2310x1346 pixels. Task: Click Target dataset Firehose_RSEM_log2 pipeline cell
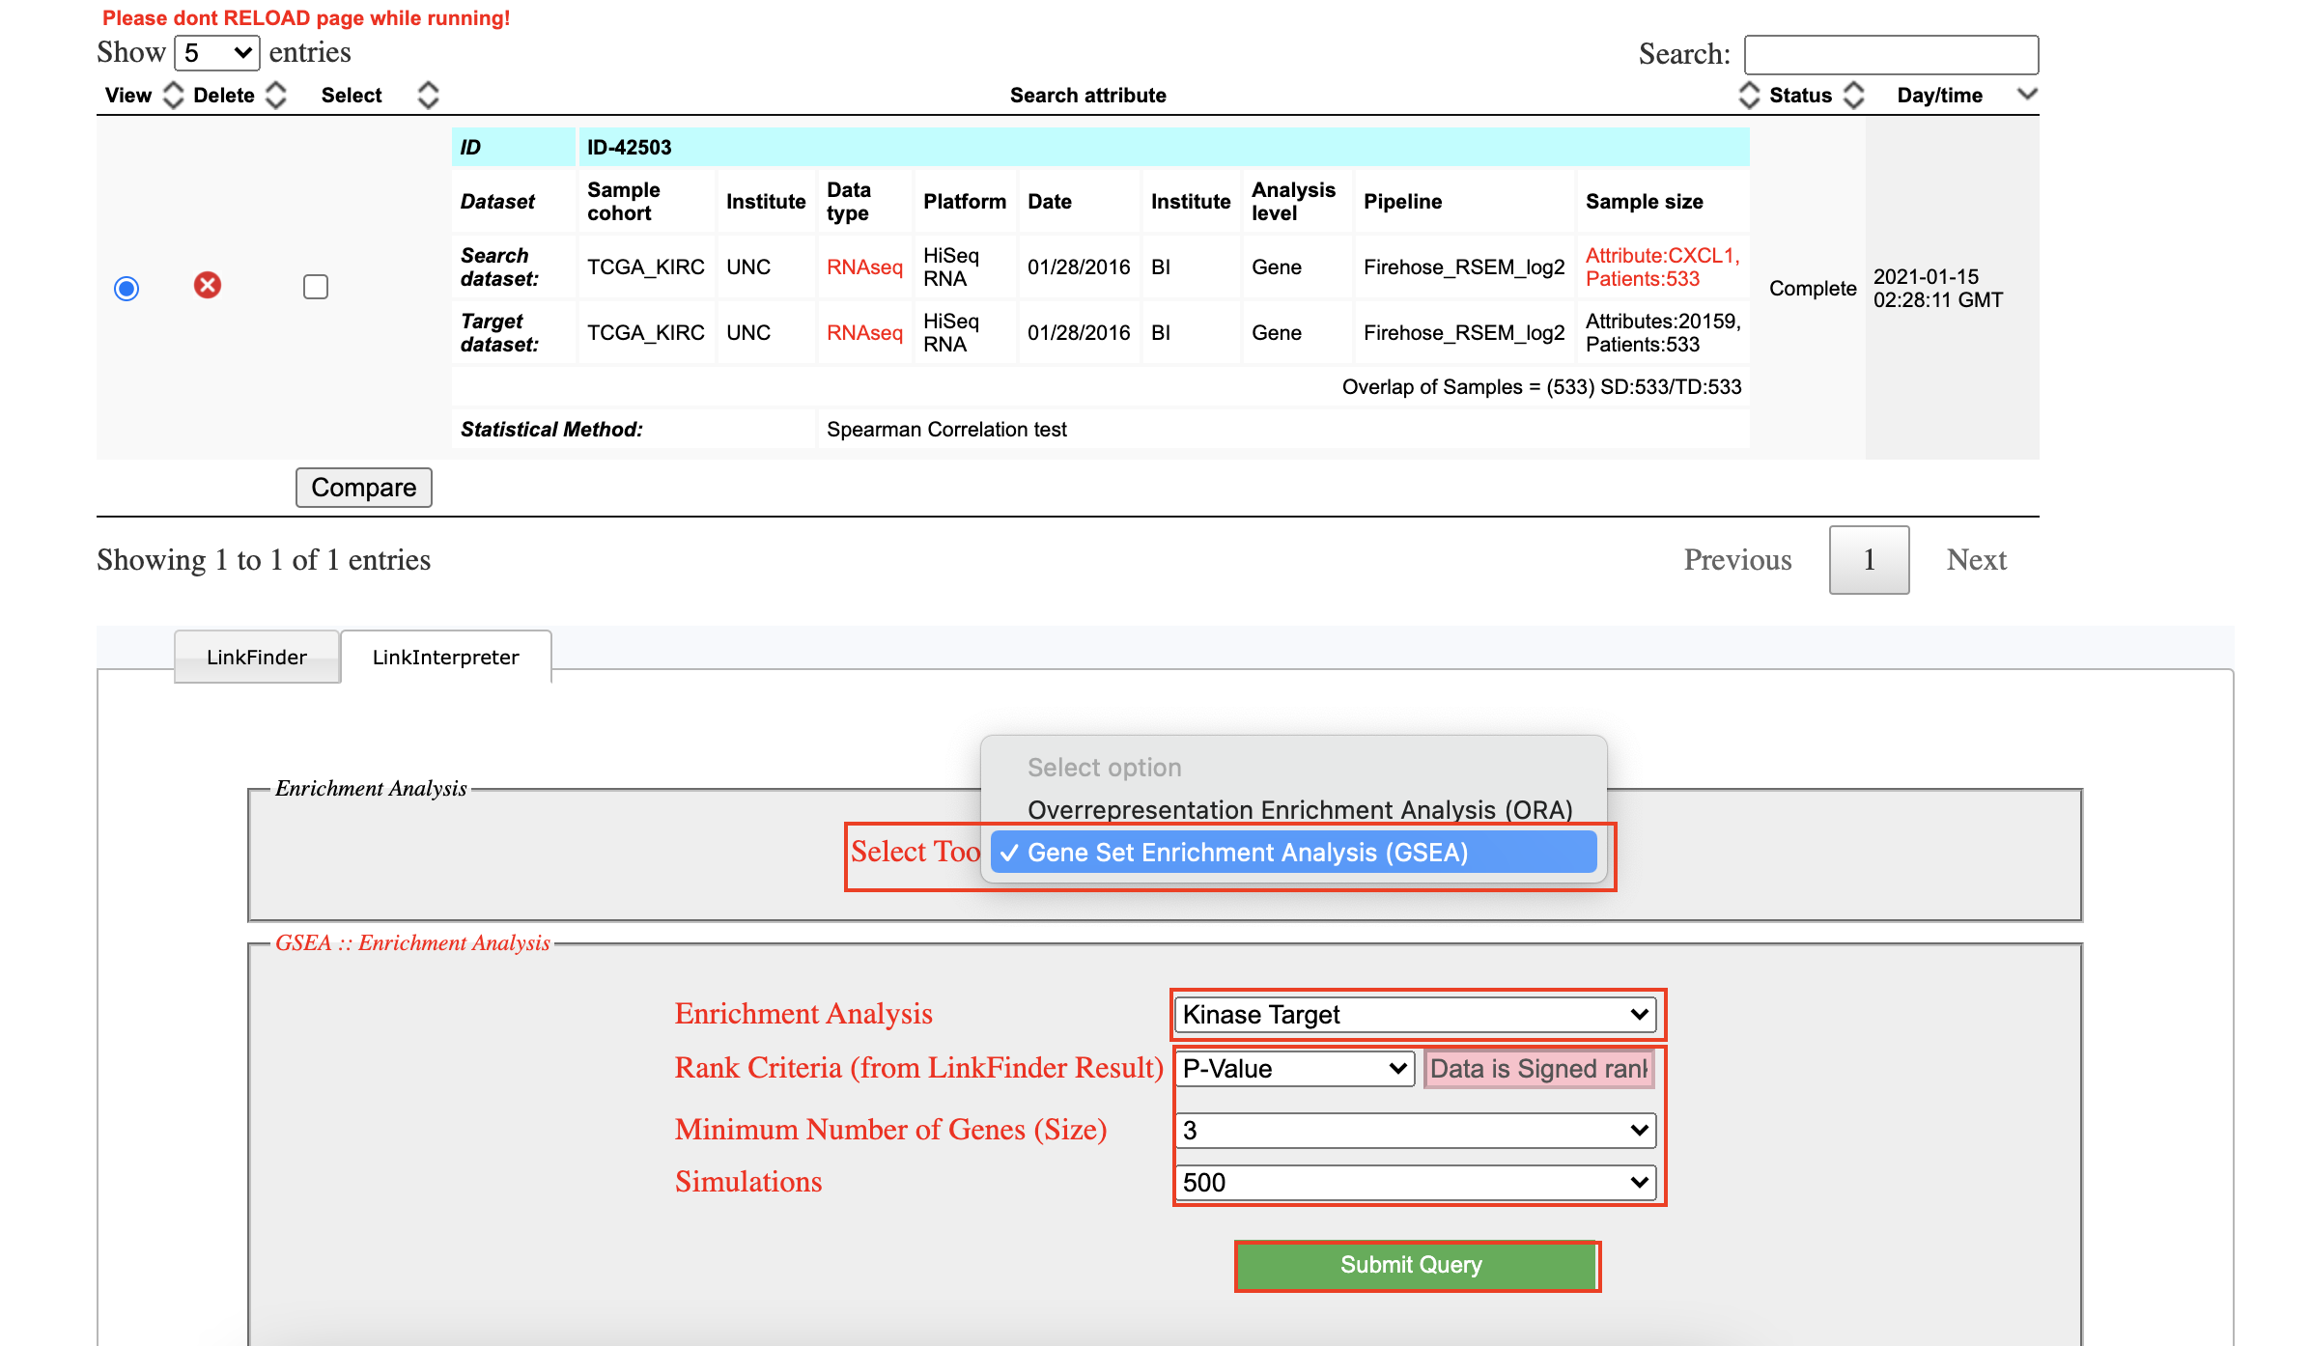[x=1464, y=332]
